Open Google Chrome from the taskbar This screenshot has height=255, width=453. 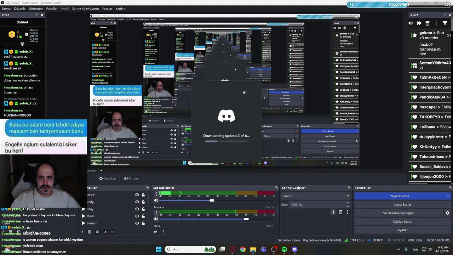coord(242,249)
